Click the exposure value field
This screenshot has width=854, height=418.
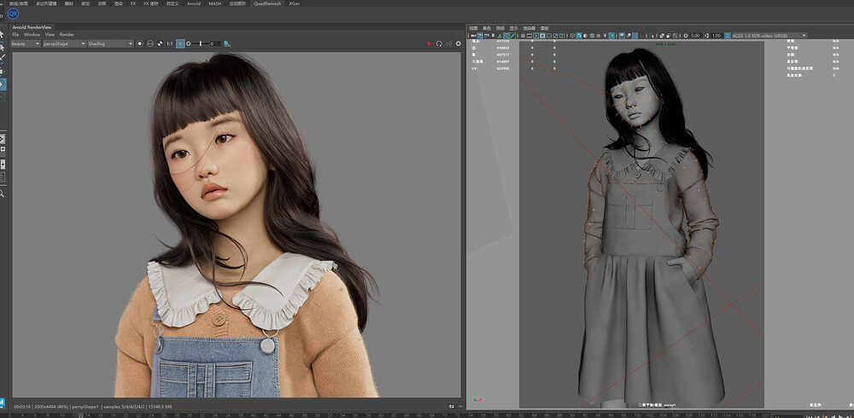pos(215,44)
